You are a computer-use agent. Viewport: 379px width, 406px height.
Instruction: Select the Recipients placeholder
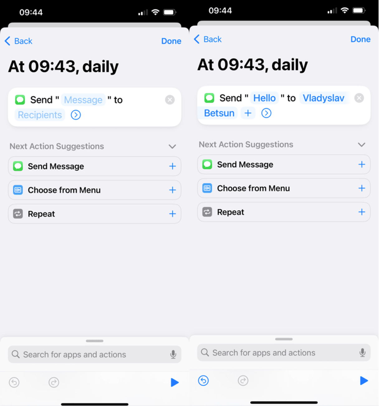tap(40, 115)
